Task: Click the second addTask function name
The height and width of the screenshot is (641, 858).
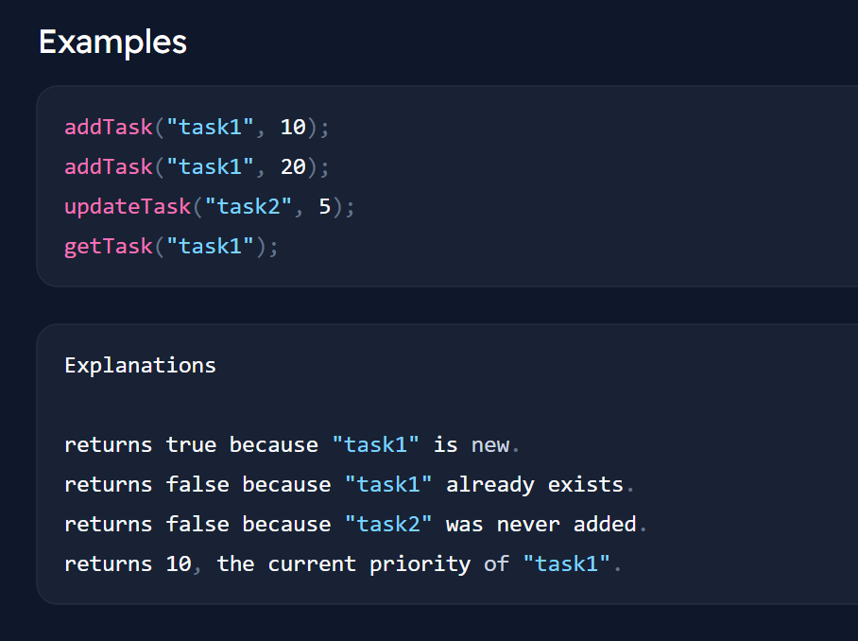Action: [x=109, y=167]
